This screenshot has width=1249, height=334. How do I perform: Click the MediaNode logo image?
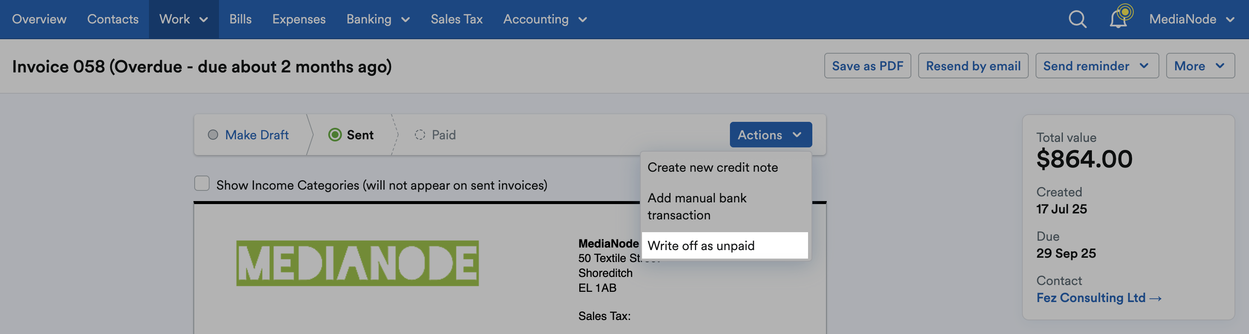[357, 263]
